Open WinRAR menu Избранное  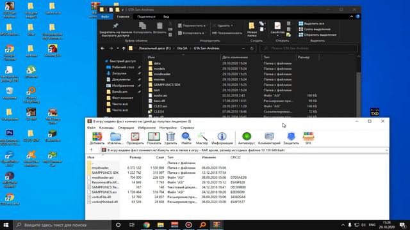coord(147,128)
